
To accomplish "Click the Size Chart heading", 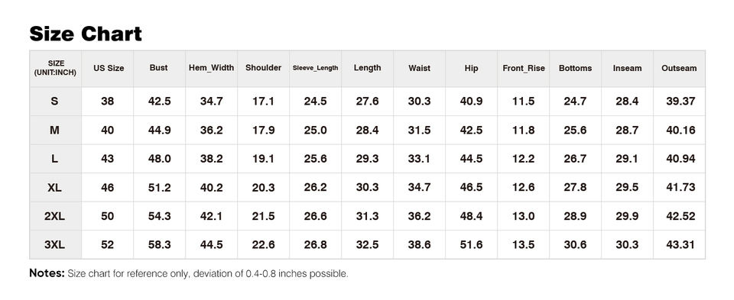I will [86, 34].
